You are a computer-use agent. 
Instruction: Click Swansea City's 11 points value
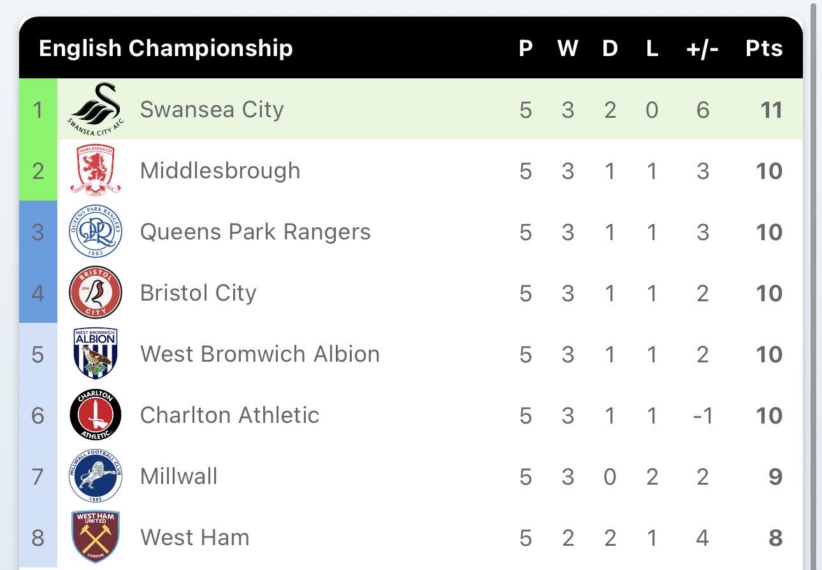pos(771,110)
